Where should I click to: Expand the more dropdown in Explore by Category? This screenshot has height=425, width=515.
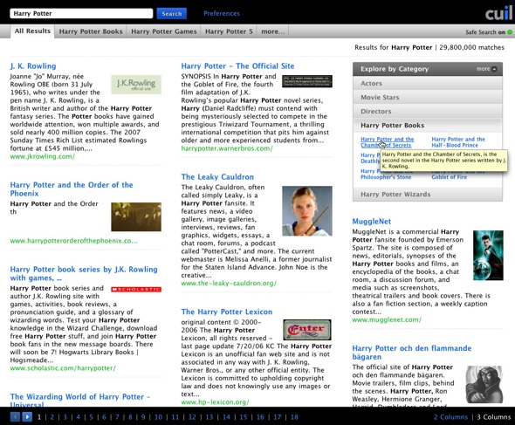pos(486,69)
